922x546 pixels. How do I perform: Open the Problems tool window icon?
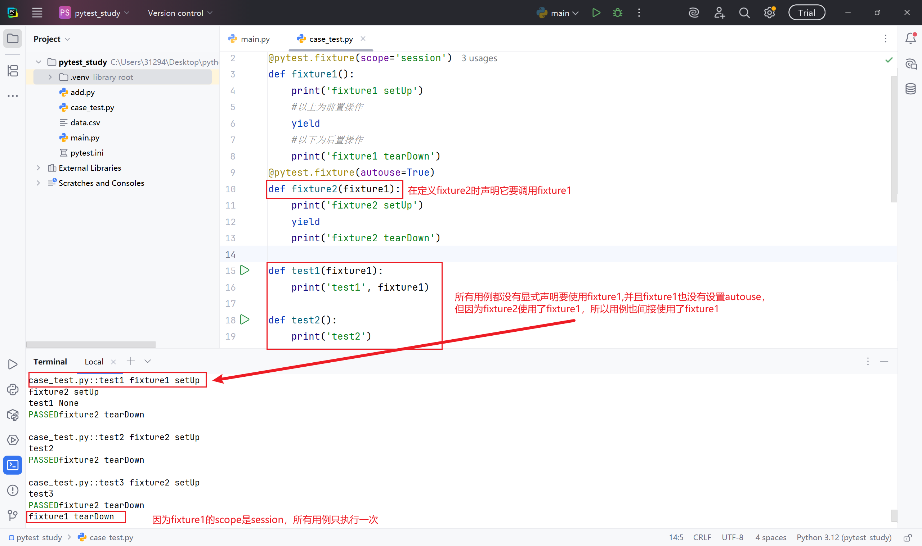tap(13, 490)
